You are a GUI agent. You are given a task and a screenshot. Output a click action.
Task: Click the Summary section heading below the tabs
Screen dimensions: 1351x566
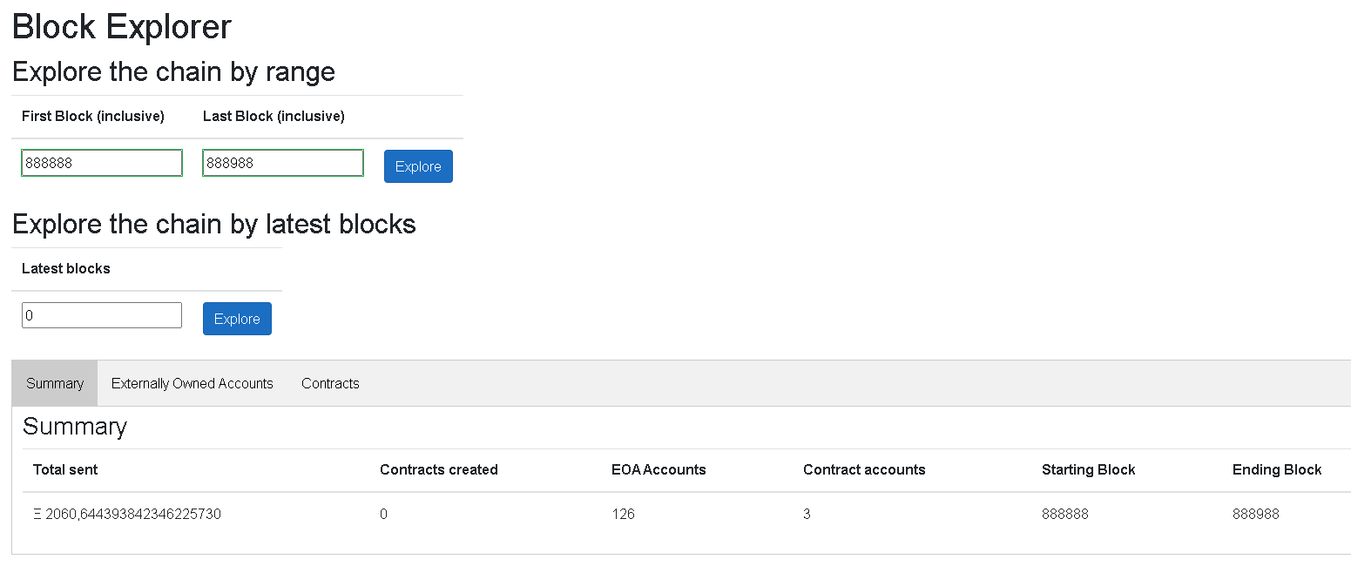click(x=75, y=426)
